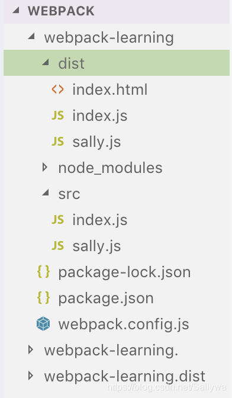Click the JS icon of dist sally.js
232x398 pixels.
(58, 142)
